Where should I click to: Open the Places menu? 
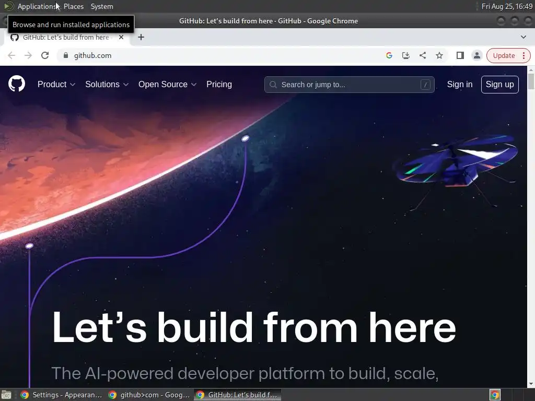pos(74,6)
